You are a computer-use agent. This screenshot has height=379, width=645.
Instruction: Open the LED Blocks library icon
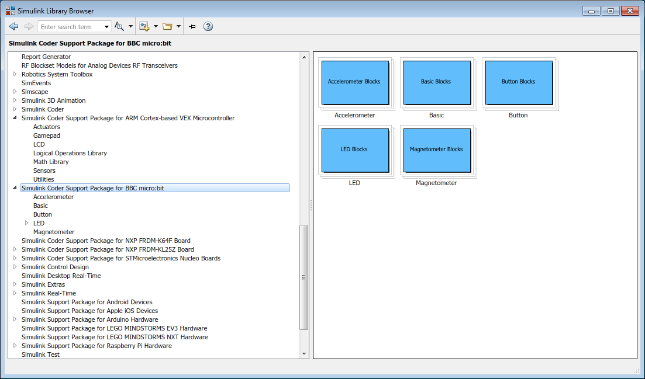tap(354, 150)
